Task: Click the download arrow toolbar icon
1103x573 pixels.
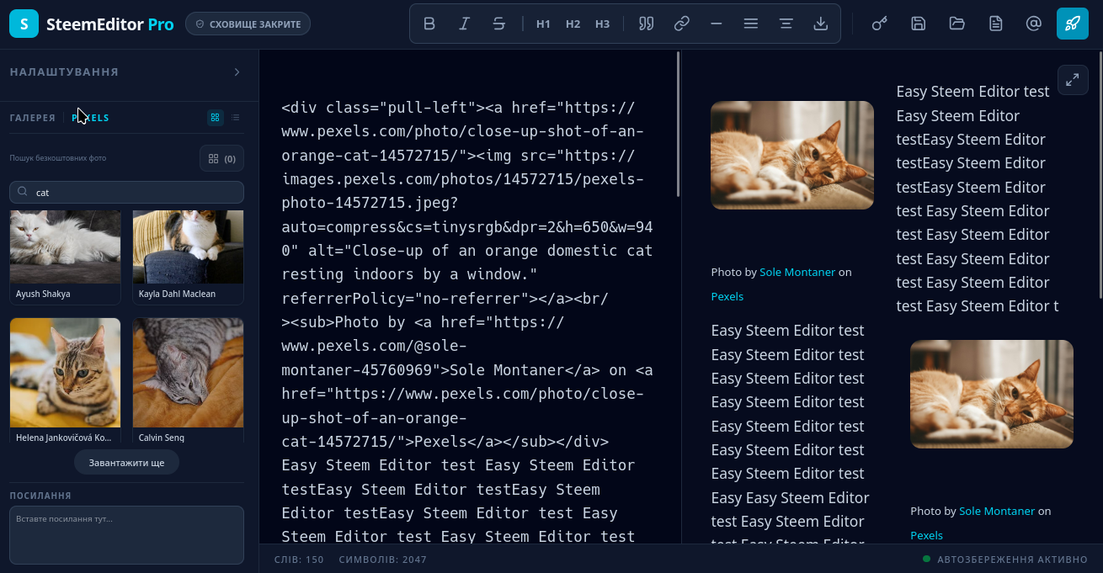Action: pos(821,24)
